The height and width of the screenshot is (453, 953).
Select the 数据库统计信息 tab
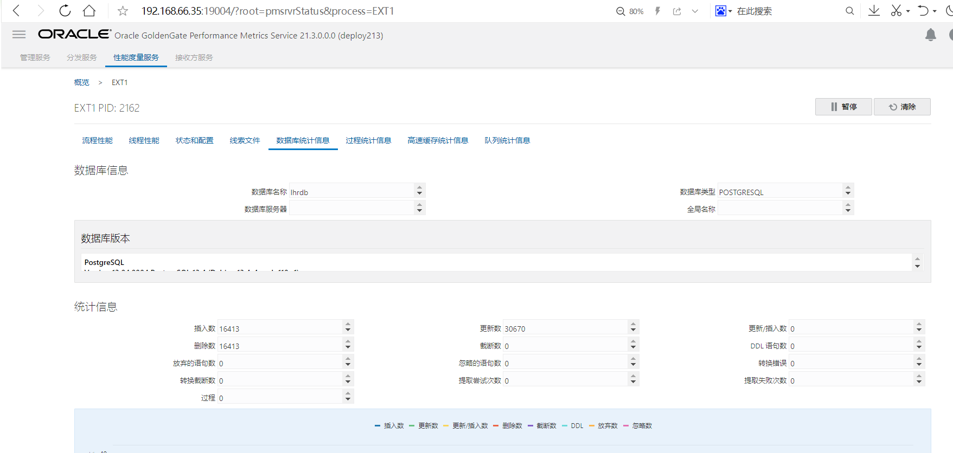303,140
